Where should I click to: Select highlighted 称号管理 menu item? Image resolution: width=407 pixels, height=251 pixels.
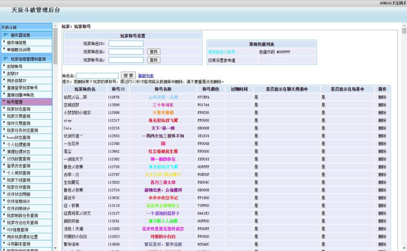[x=26, y=102]
